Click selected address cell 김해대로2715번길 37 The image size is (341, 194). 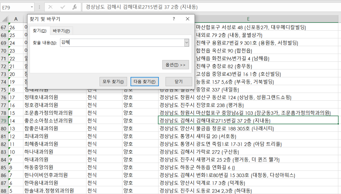pos(248,120)
